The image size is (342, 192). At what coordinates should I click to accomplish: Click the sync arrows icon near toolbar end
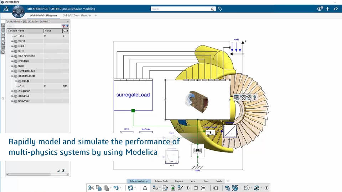click(257, 188)
